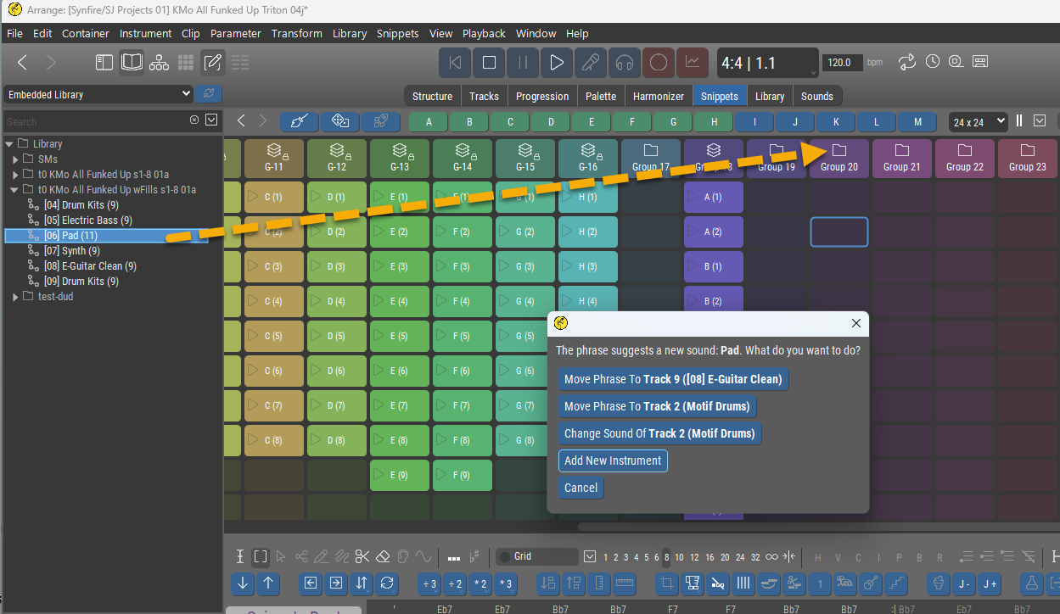Screen dimensions: 1060x614
Task: Open the Embedded Library dropdown
Action: click(99, 94)
